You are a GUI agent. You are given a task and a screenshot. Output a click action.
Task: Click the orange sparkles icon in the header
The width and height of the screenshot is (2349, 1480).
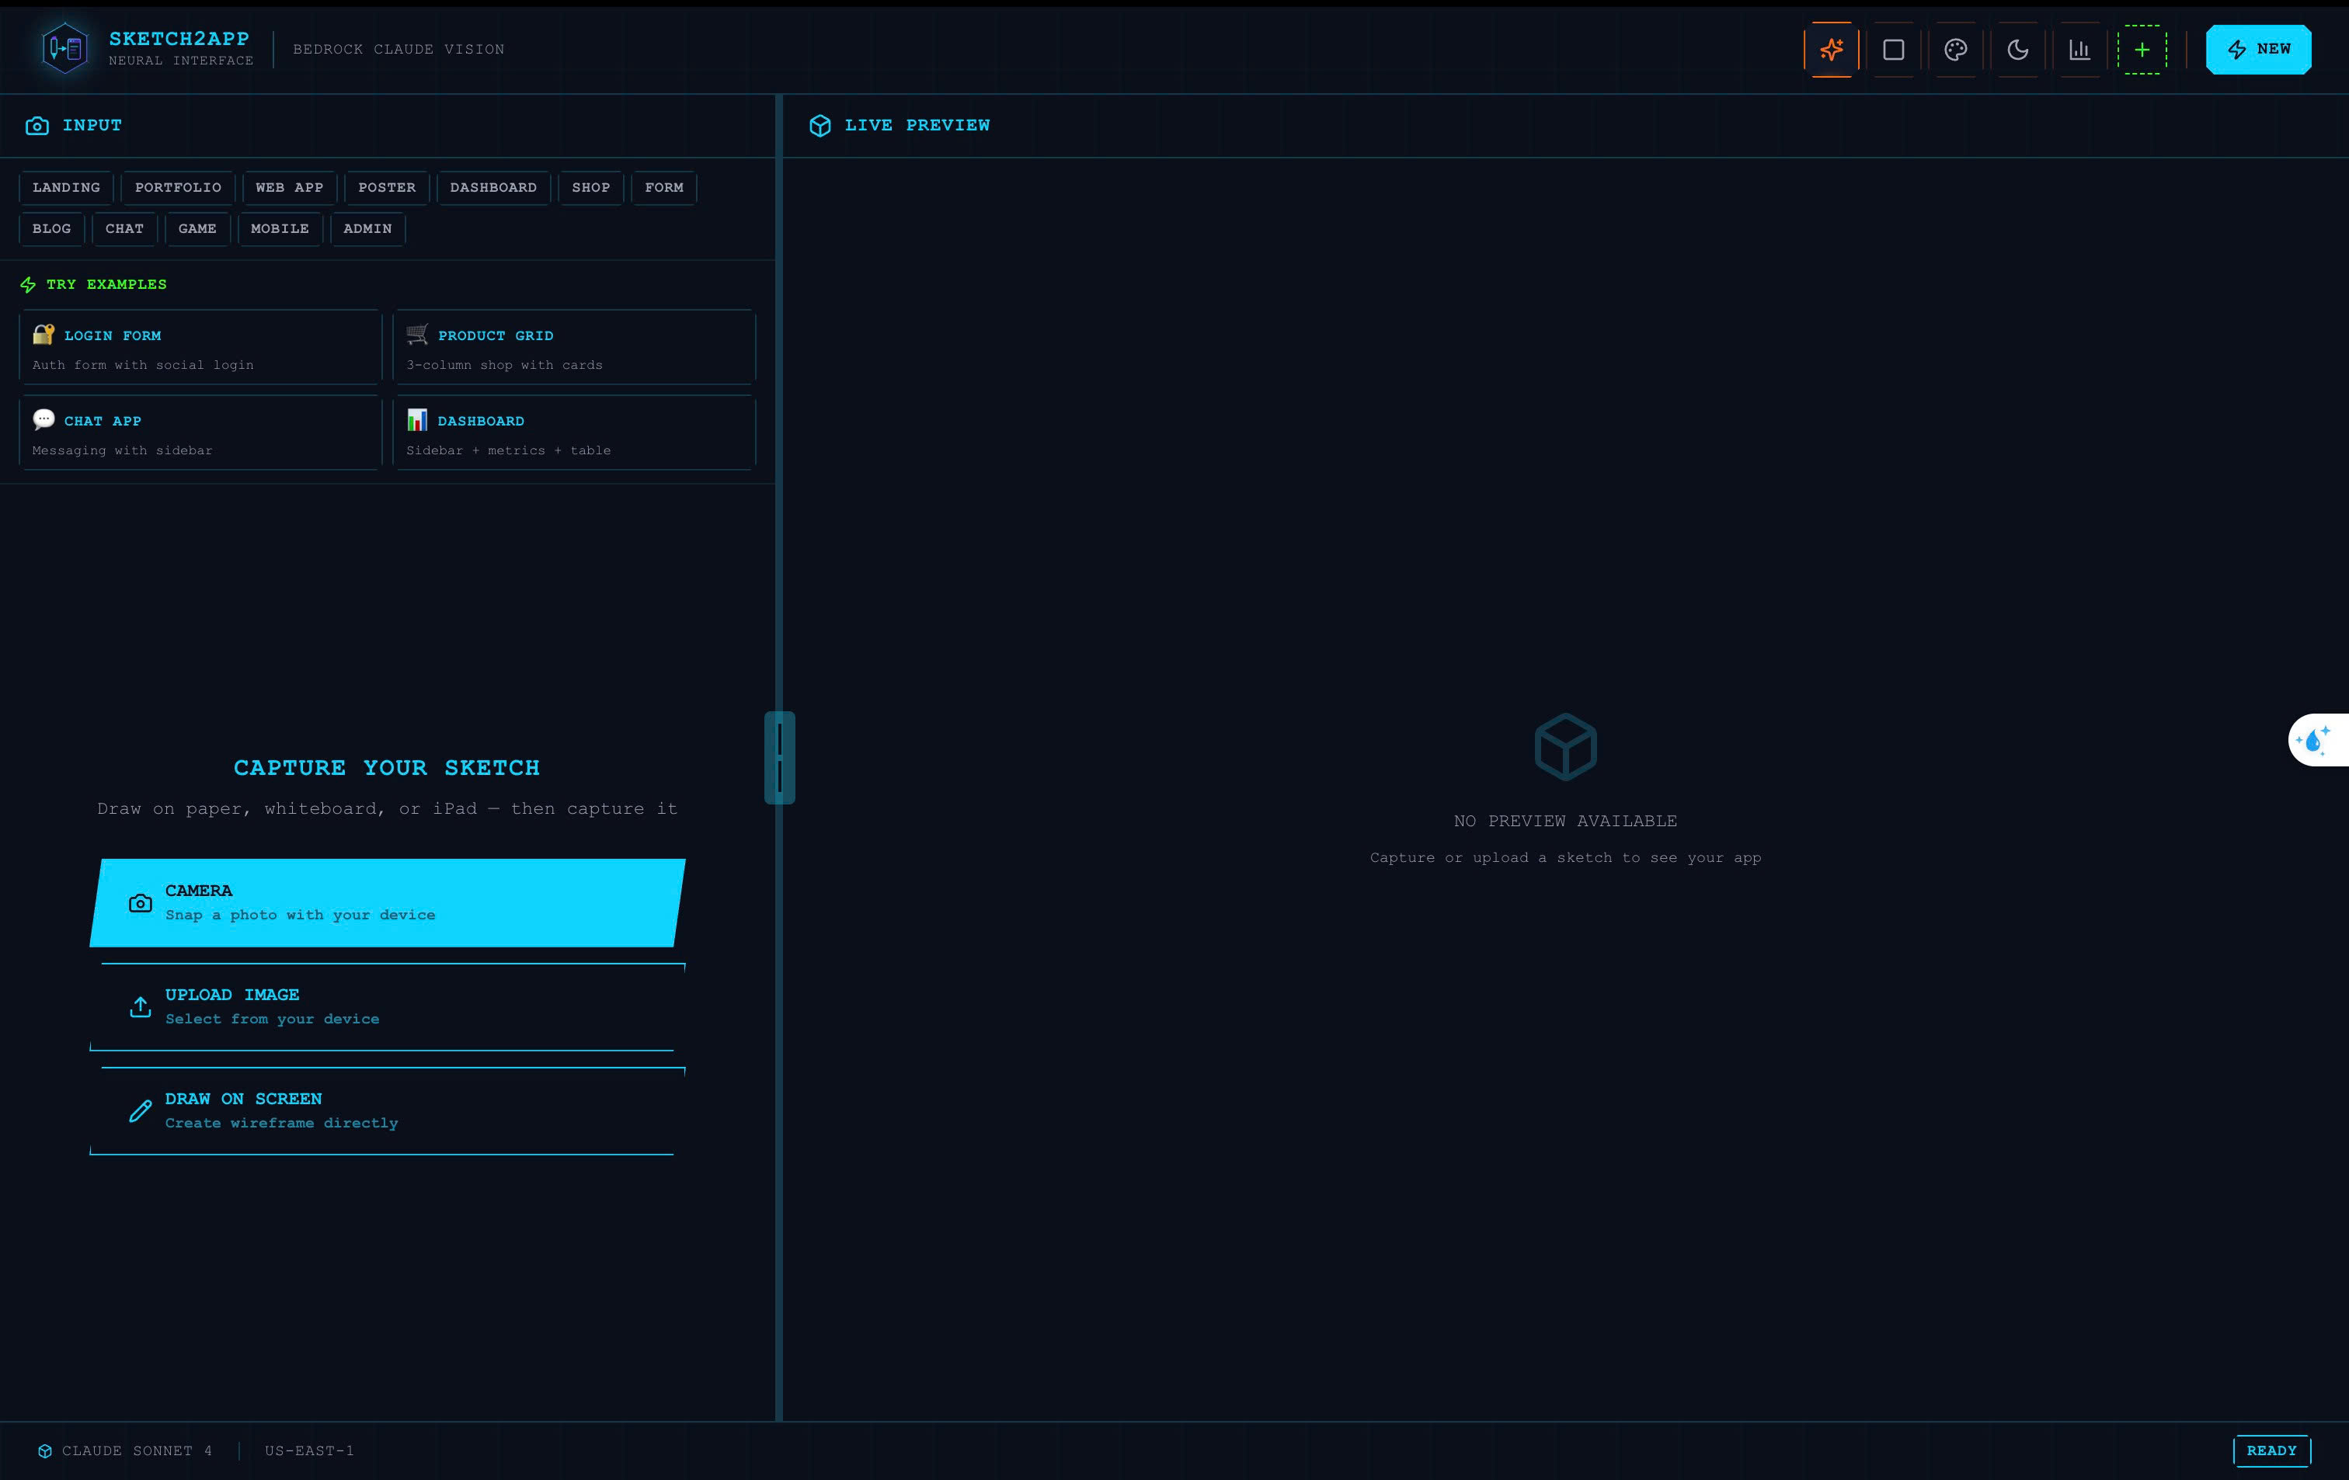[x=1831, y=50]
